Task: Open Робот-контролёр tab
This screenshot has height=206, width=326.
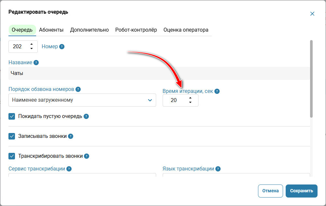Action: [136, 30]
